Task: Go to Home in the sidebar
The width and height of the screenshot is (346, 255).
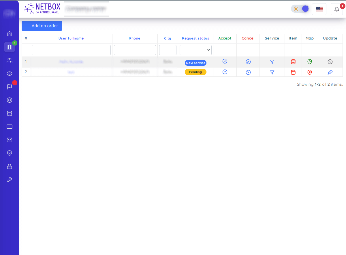Action: pyautogui.click(x=10, y=34)
